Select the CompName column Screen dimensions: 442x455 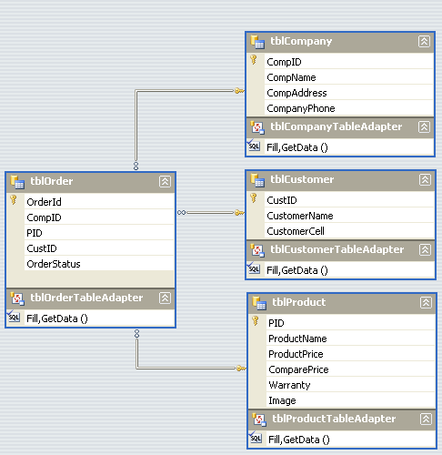coord(349,77)
